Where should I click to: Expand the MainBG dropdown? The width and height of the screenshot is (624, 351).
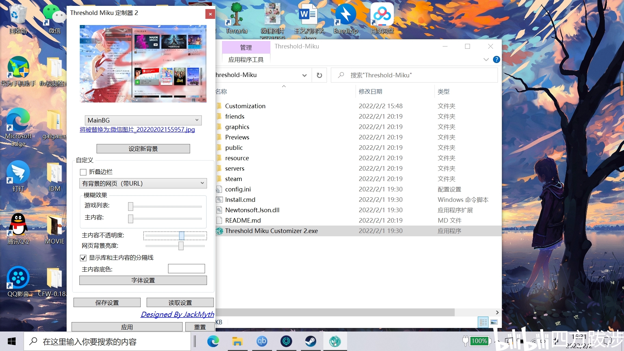pyautogui.click(x=143, y=120)
